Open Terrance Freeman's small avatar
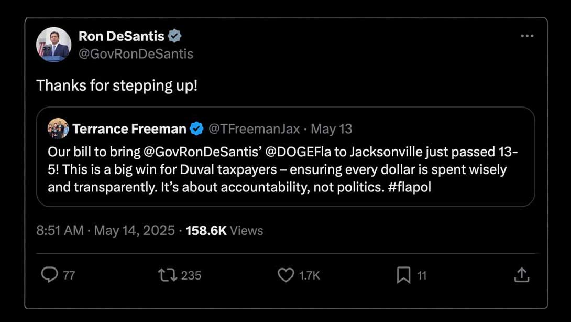 tap(58, 128)
